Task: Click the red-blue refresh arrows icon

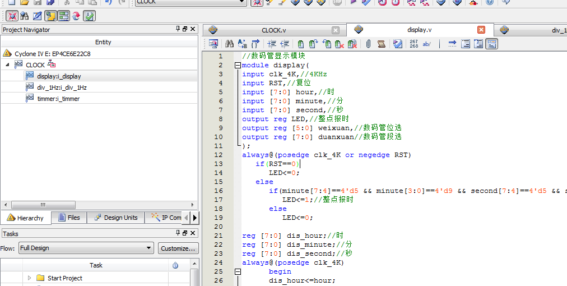Action: click(x=76, y=16)
